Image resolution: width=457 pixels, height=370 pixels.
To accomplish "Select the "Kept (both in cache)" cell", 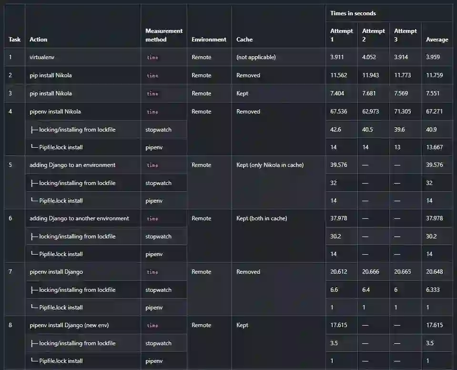I will (x=262, y=218).
